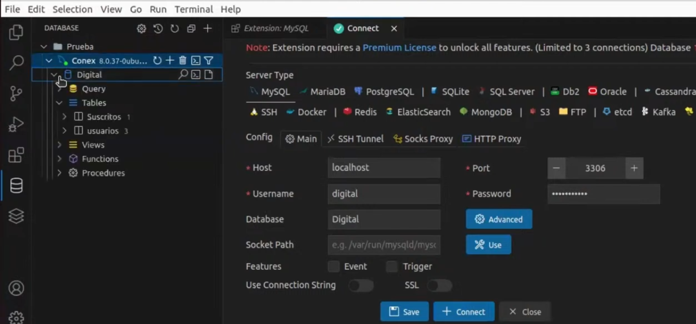
Task: Collapse all in the DATABASE panel header
Action: click(191, 29)
